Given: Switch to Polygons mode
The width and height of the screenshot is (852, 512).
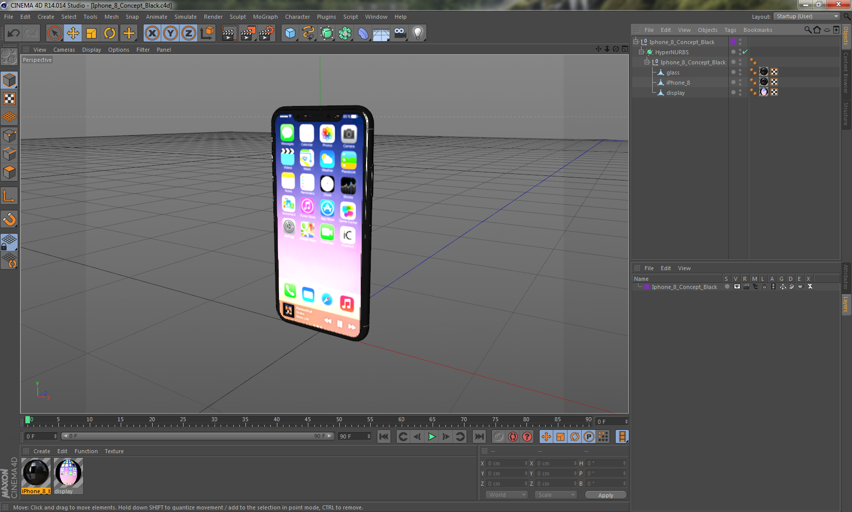Looking at the screenshot, I should (9, 172).
